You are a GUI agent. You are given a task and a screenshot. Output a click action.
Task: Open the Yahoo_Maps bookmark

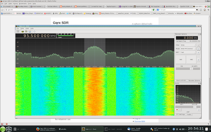[x=28, y=13]
